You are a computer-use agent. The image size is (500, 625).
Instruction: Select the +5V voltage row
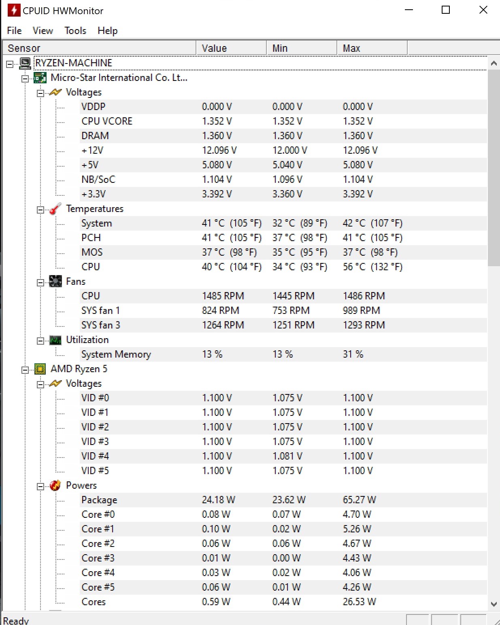283,165
